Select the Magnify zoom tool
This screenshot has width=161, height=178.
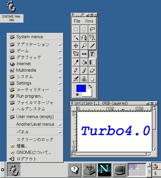tap(84, 46)
